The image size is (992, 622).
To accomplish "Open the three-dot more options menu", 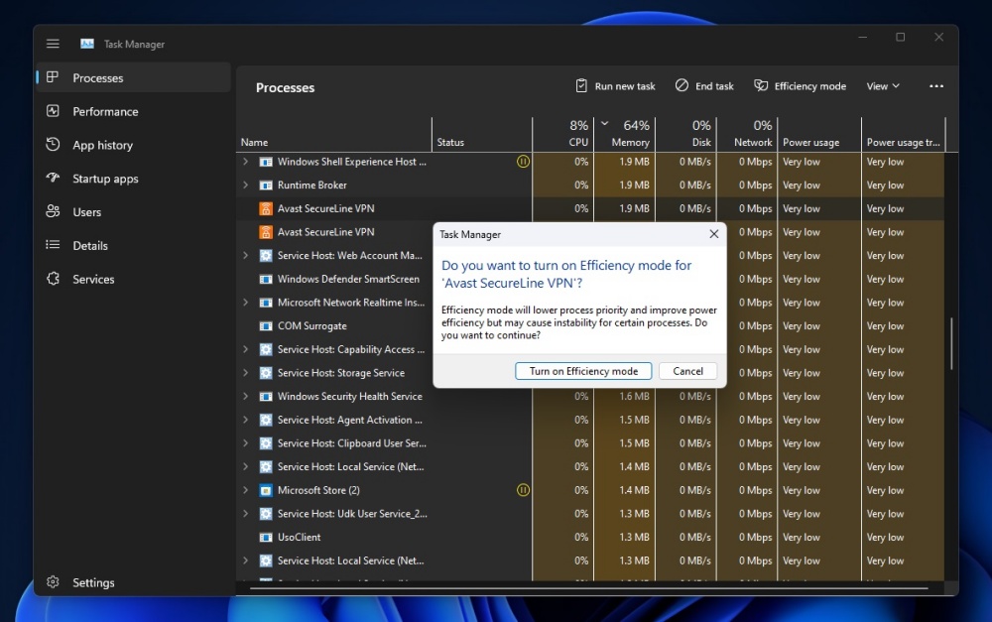I will coord(935,86).
